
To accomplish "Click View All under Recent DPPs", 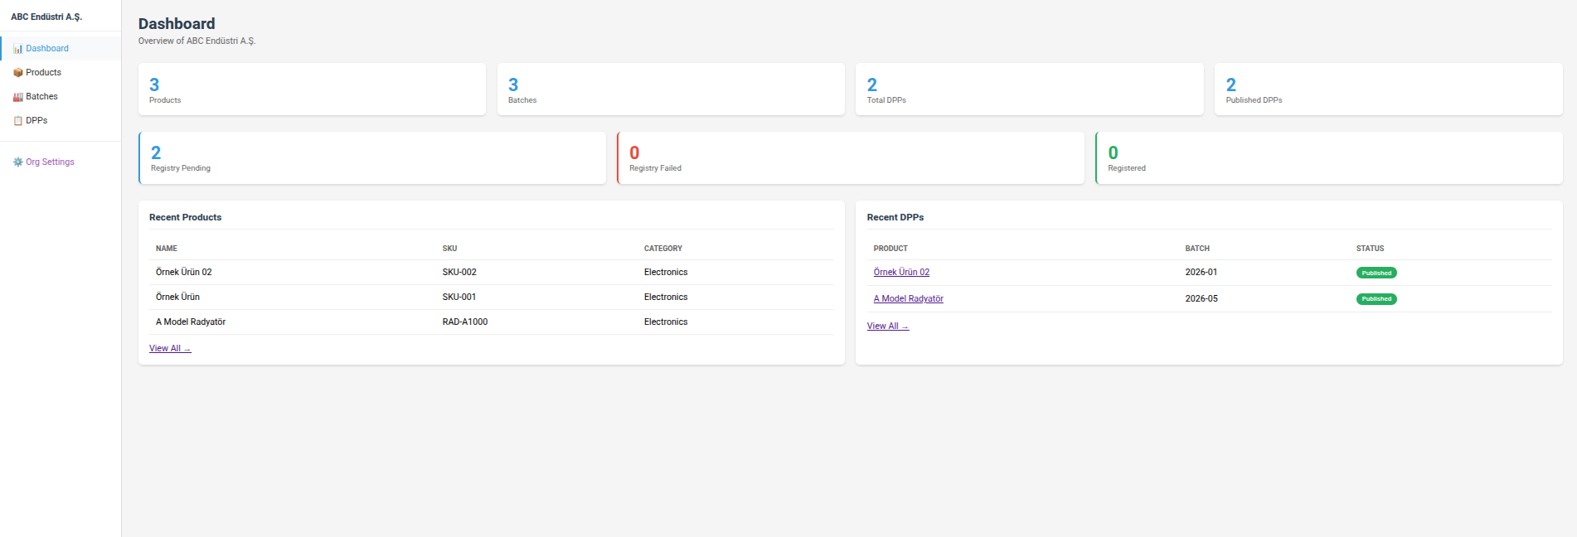I will tap(888, 326).
